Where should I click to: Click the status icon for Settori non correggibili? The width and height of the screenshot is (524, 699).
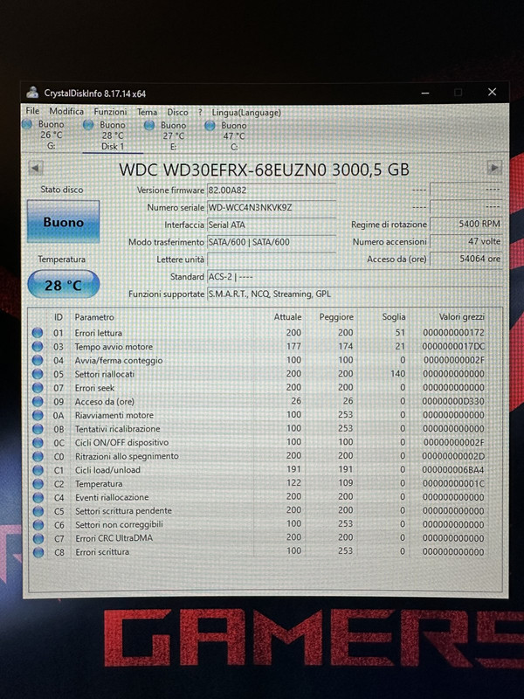38,524
